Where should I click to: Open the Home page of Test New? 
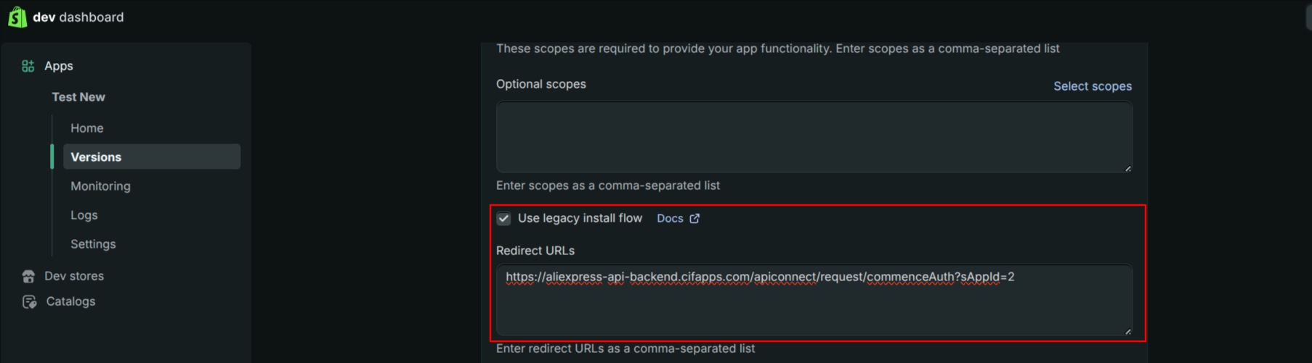(87, 128)
